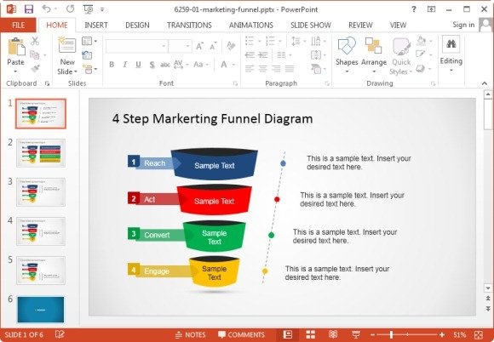This screenshot has width=494, height=342.
Task: Click the Paste clipboard icon
Action: (x=16, y=47)
